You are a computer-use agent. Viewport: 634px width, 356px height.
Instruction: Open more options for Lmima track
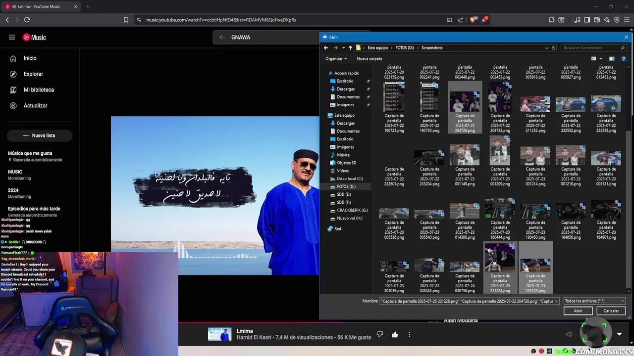(x=409, y=335)
